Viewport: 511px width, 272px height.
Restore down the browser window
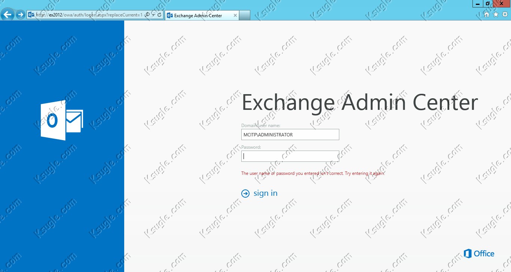pos(488,3)
